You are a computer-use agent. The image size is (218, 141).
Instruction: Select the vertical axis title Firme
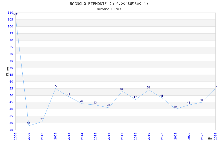(7, 72)
